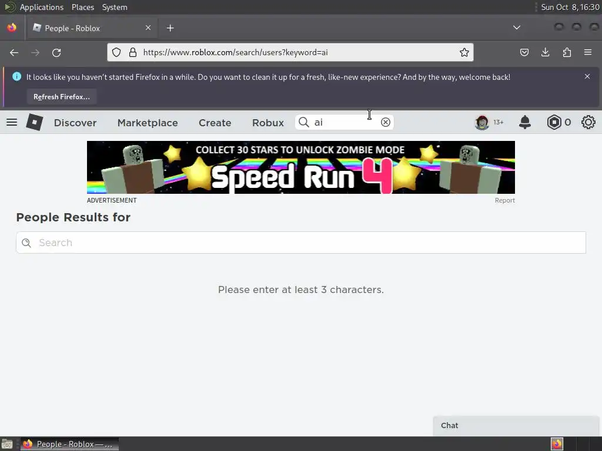Image resolution: width=602 pixels, height=451 pixels.
Task: Reload the page with the refresh icon
Action: coord(56,52)
